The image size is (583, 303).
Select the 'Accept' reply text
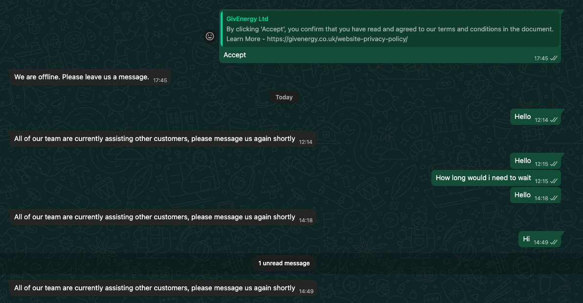(235, 55)
